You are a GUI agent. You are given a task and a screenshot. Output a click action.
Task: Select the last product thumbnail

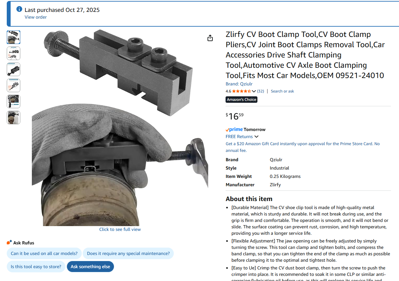pyautogui.click(x=14, y=118)
